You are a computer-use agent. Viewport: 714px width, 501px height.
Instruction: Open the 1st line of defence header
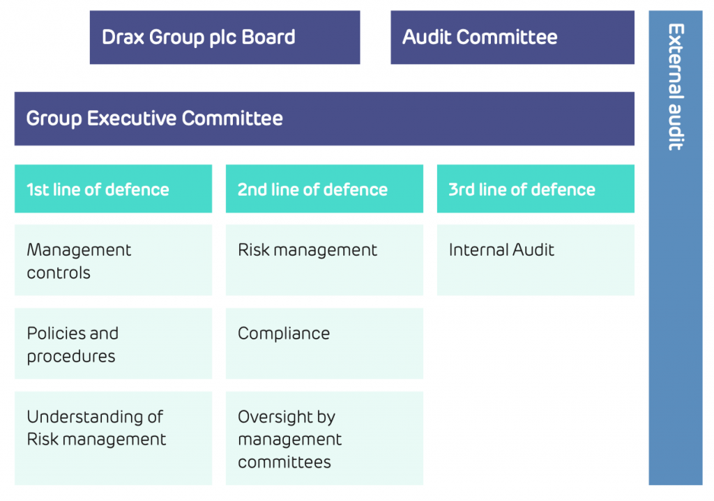pos(113,189)
